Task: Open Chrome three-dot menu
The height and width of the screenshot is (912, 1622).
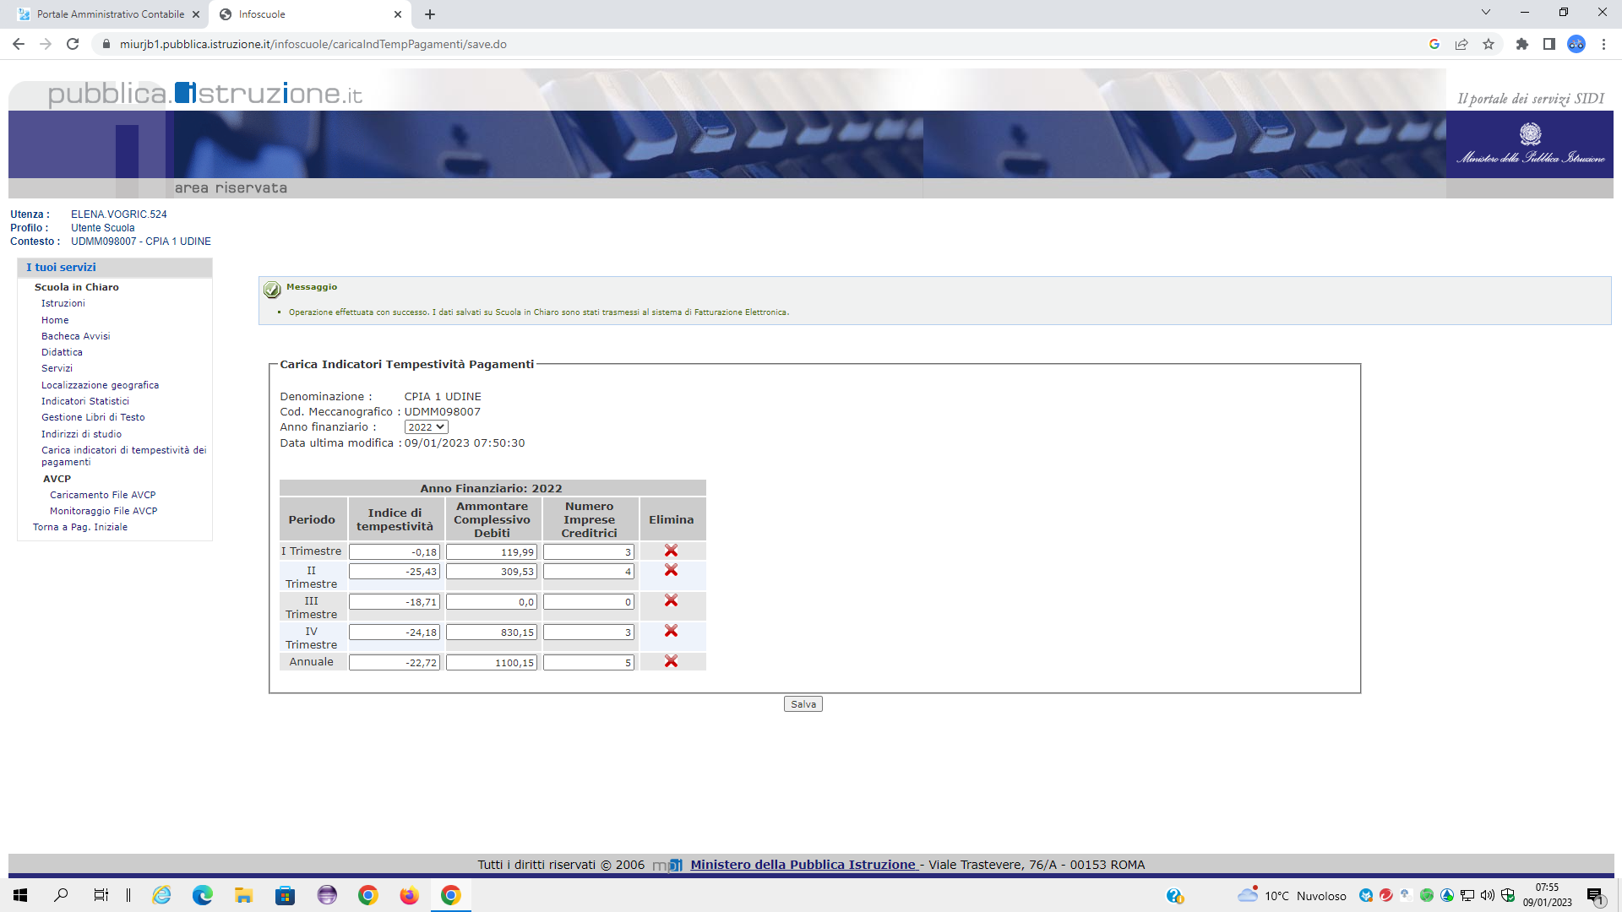Action: (1603, 44)
